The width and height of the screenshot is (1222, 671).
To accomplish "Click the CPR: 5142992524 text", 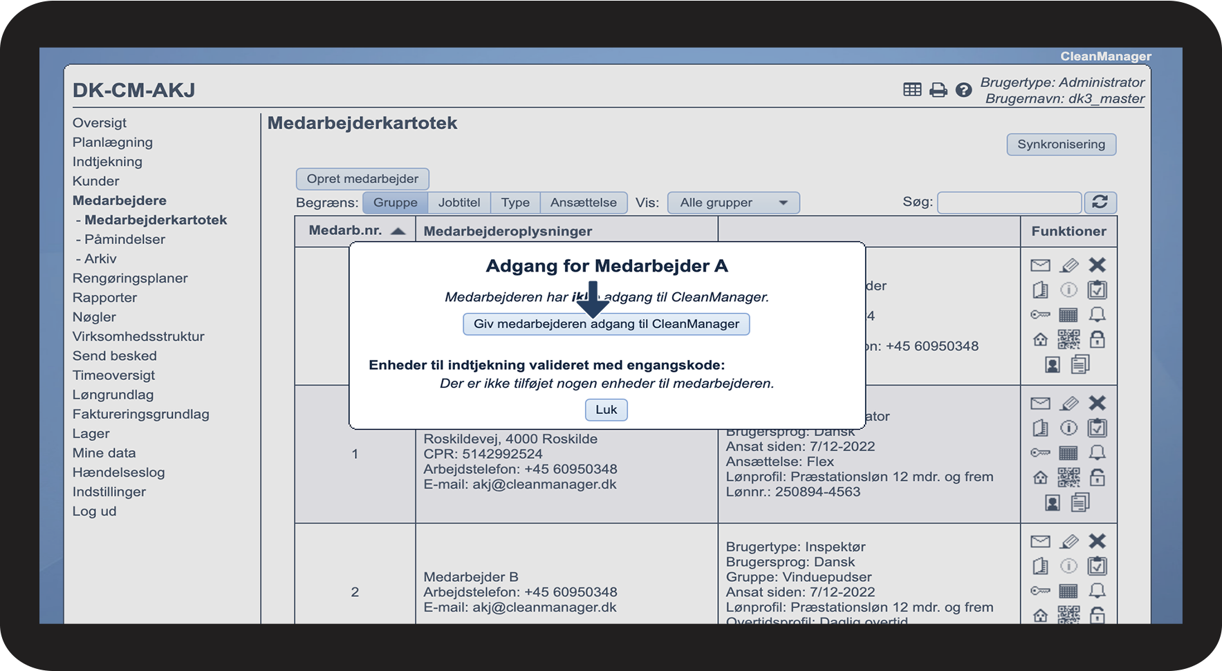I will [x=483, y=453].
